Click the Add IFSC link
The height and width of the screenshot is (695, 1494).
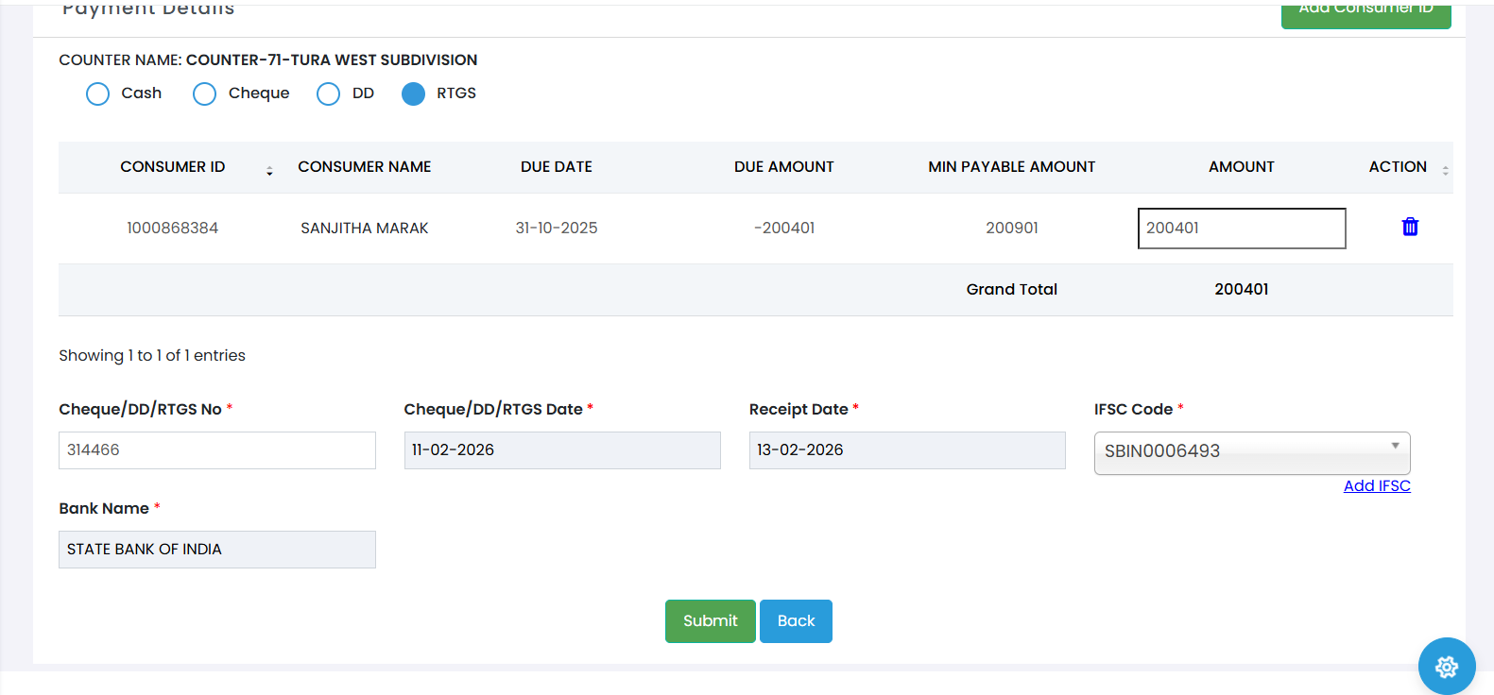pyautogui.click(x=1376, y=485)
